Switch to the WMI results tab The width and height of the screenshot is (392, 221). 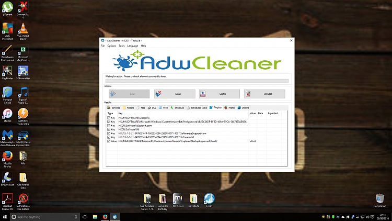[163, 108]
